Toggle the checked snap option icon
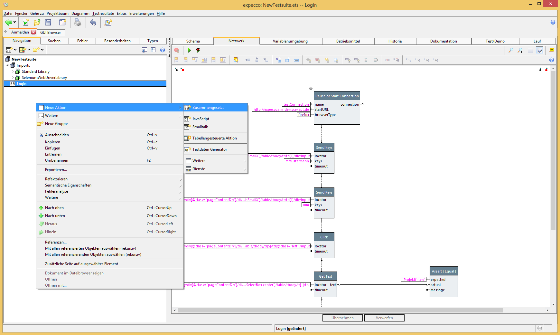Image resolution: width=560 pixels, height=335 pixels. [x=540, y=50]
